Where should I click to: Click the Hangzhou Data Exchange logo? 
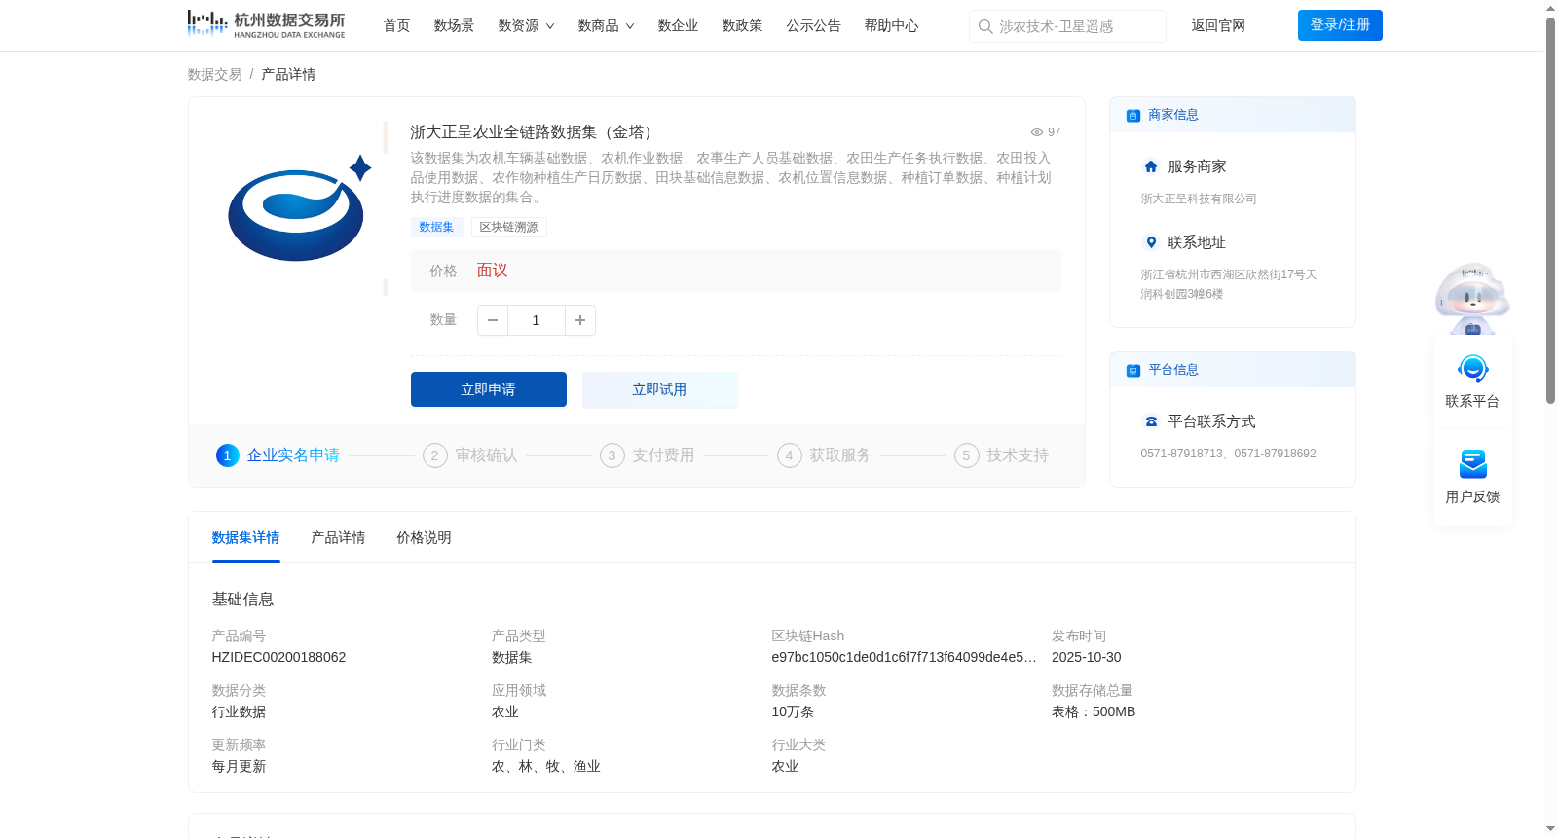pos(266,24)
